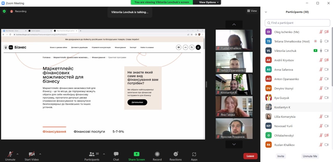Expand the video options arrow beside Start Video
Viewport: 333px width, 162px height.
[x=40, y=154]
